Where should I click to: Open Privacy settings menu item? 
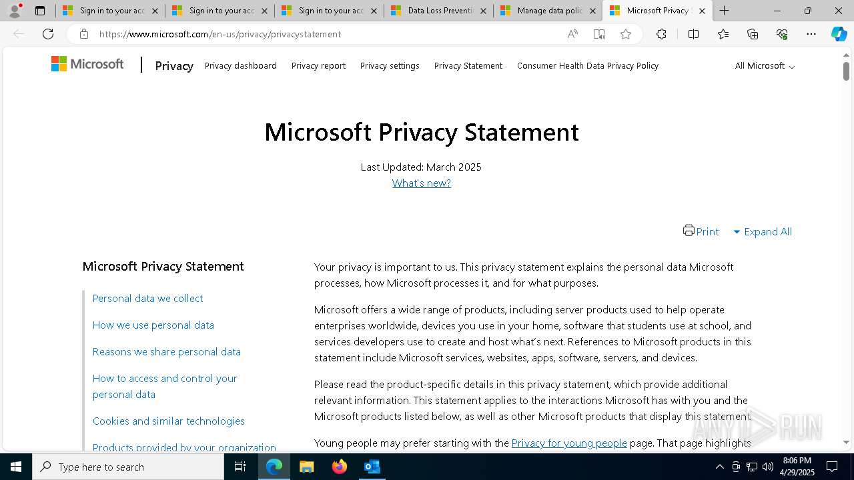(390, 65)
